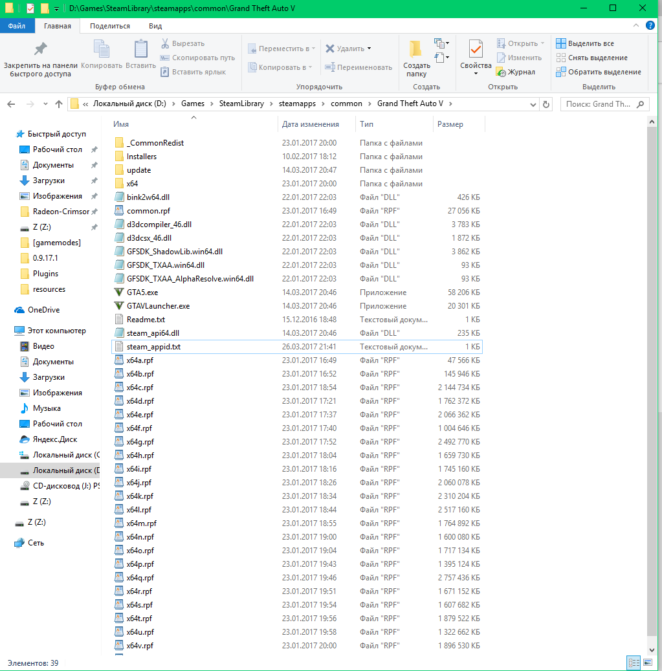The width and height of the screenshot is (662, 671).
Task: Open Рабочий стол under quick access
Action: 51,149
